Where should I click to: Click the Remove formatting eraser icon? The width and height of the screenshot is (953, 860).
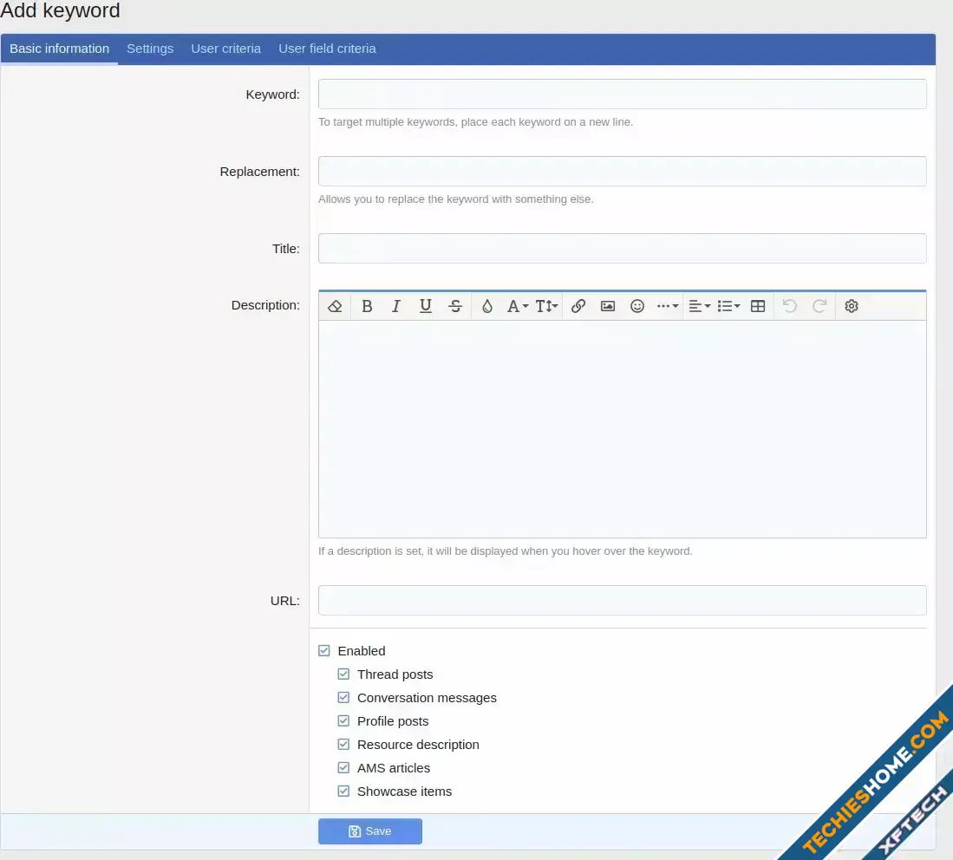(x=335, y=306)
